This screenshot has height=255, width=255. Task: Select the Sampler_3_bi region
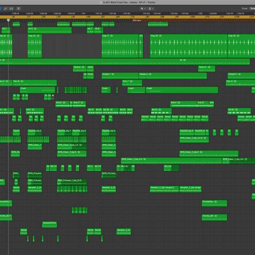[x=124, y=232]
